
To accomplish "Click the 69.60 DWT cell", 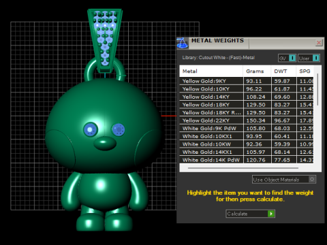I will click(283, 97).
